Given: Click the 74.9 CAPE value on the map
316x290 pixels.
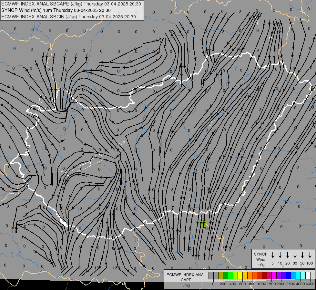Looking at the screenshot, I should pos(208,229).
